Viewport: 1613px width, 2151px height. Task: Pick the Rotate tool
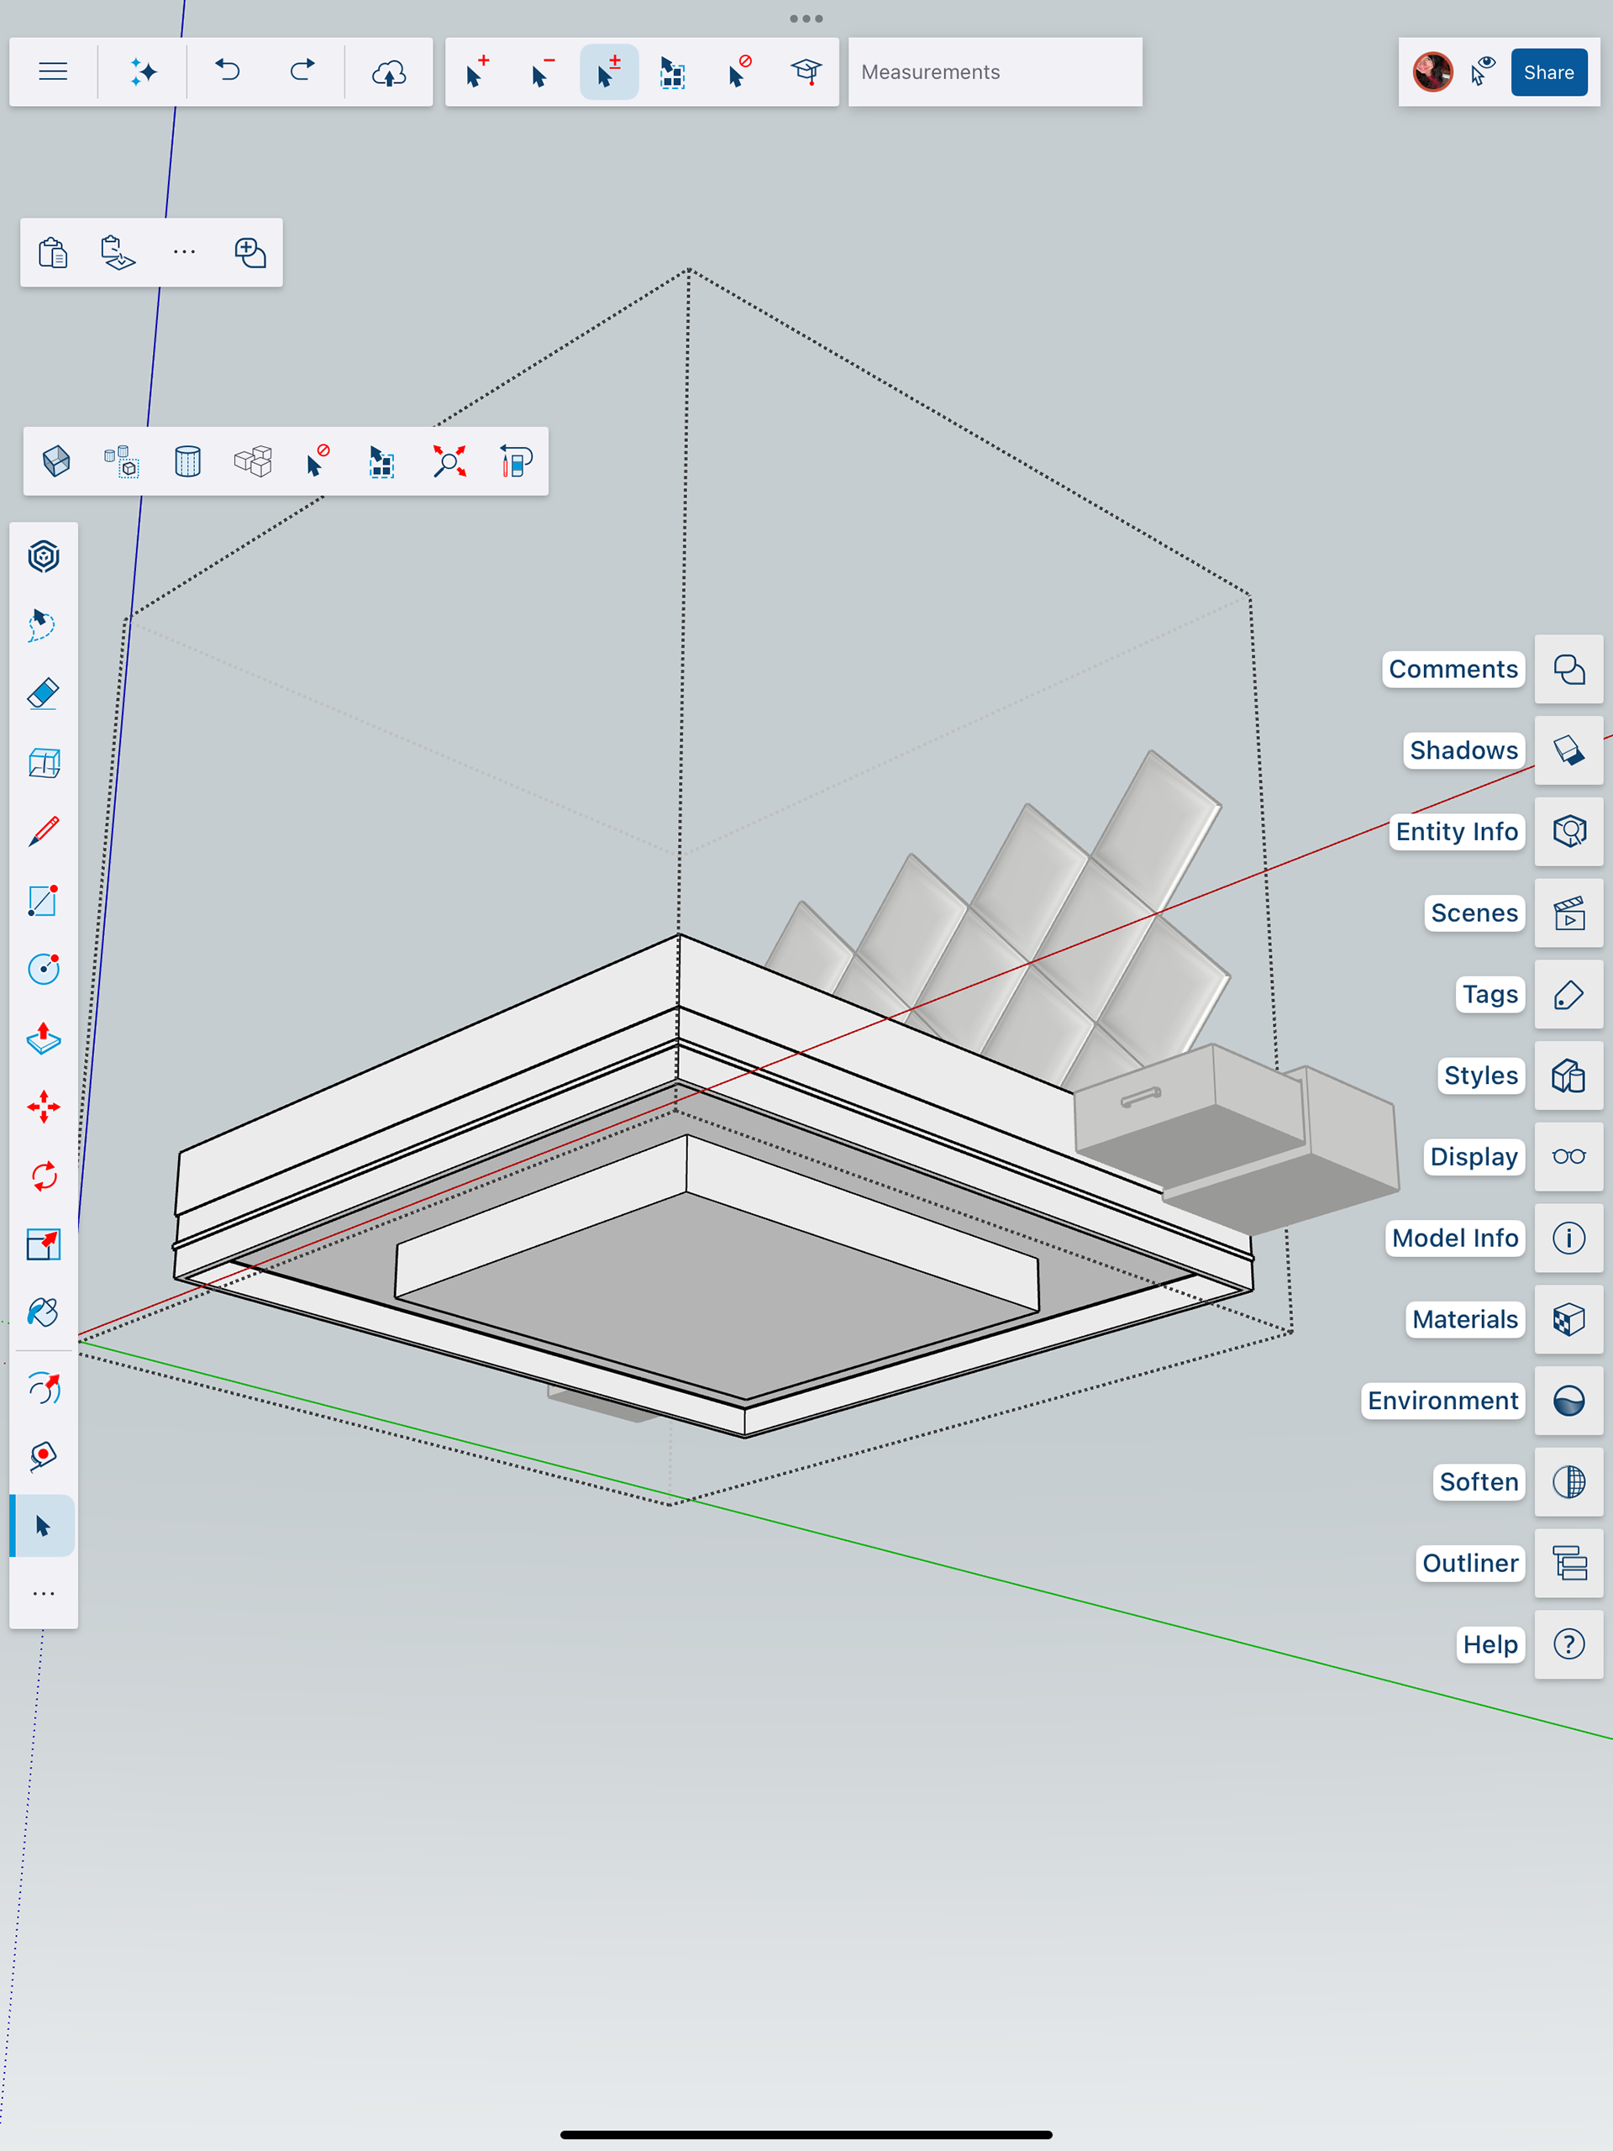[x=44, y=1175]
